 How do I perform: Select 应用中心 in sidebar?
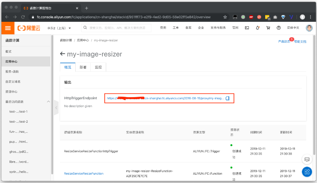pos(26,62)
